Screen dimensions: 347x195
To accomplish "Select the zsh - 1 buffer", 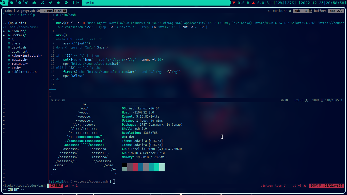I will 301,11.
